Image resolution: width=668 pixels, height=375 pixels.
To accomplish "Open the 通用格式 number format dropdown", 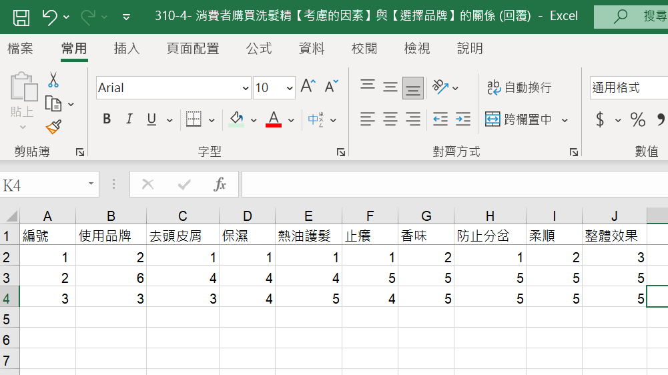I will tap(627, 87).
